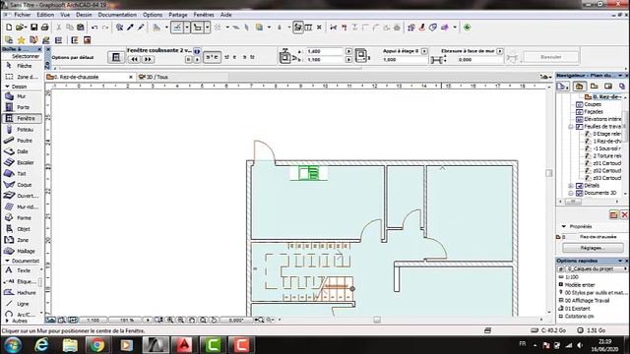Click the undo arrow toolbar icon
This screenshot has height=354, width=630.
[94, 28]
